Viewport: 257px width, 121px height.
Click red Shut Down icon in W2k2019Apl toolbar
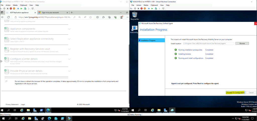tap(11, 8)
